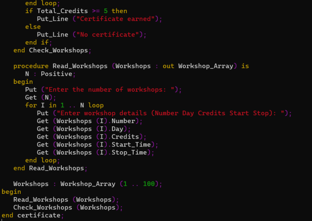Viewport: 312px width, 221px height.
Task: Click ".Number" in the Get statement
Action: pyautogui.click(x=122, y=121)
